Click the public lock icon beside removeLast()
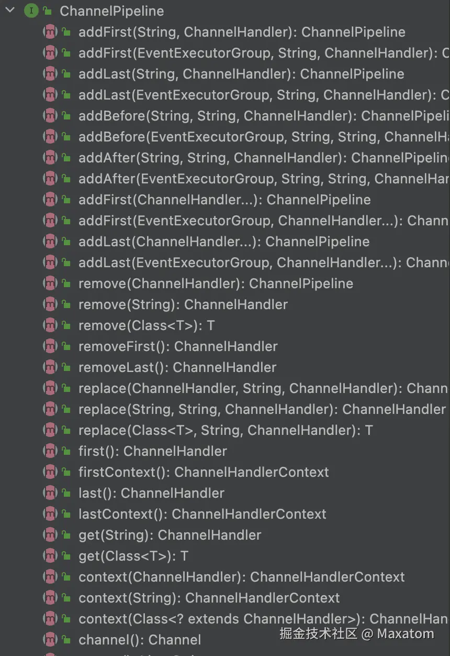 [x=66, y=367]
